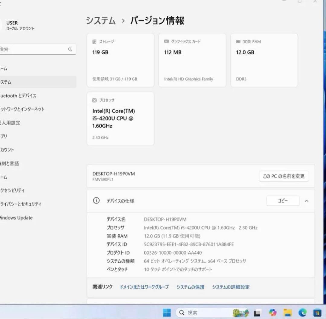Copy device specs with the コピー button
The height and width of the screenshot is (319, 326).
283,201
